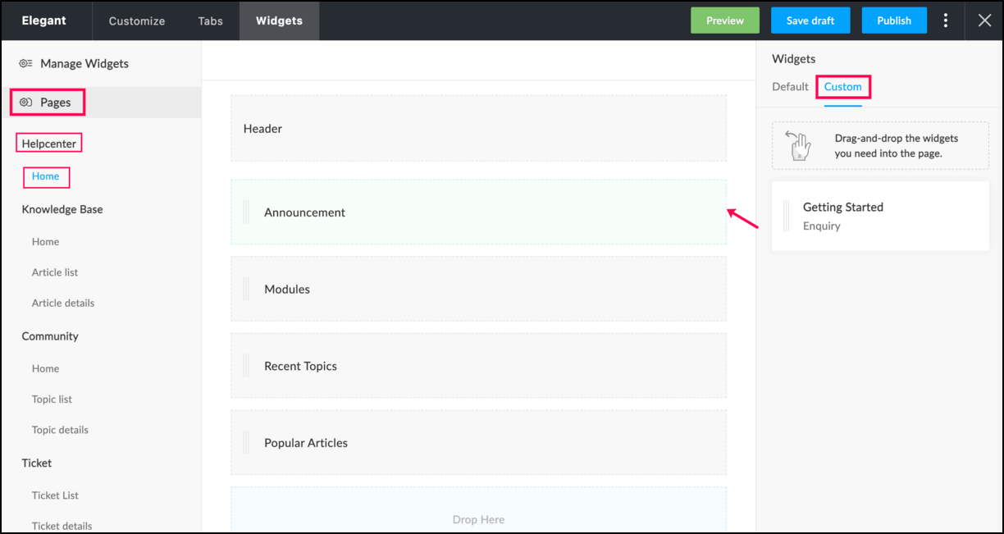Select the Community group

point(50,336)
